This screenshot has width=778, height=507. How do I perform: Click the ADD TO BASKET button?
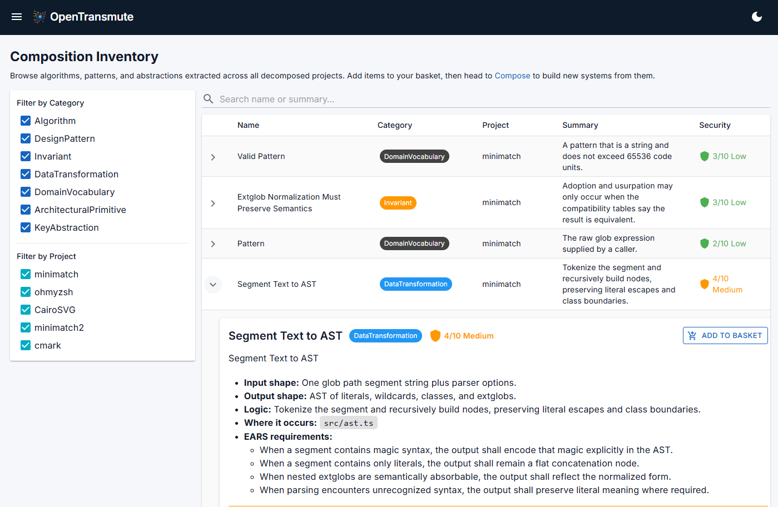click(x=725, y=335)
